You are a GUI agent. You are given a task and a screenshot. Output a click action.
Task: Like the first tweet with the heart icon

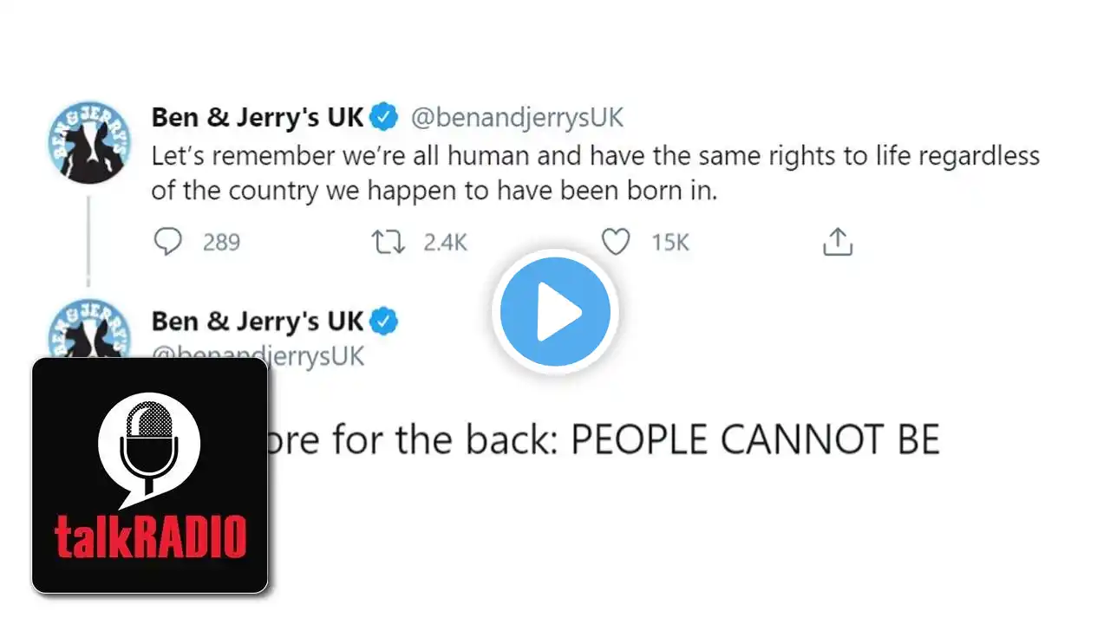click(616, 242)
